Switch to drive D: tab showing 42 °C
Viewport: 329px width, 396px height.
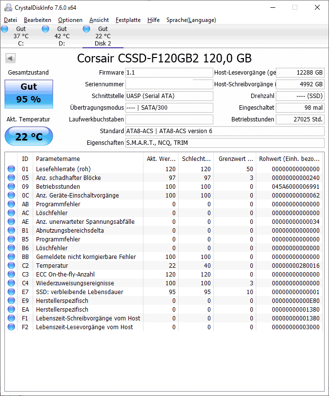62,36
